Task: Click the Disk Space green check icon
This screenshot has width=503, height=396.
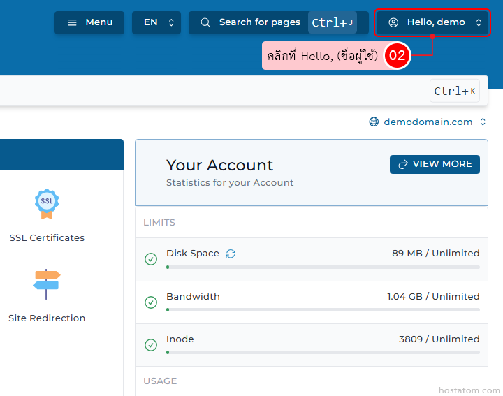Action: [151, 259]
